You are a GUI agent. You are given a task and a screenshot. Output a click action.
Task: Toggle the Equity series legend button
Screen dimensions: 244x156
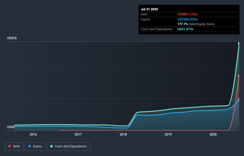[35, 147]
